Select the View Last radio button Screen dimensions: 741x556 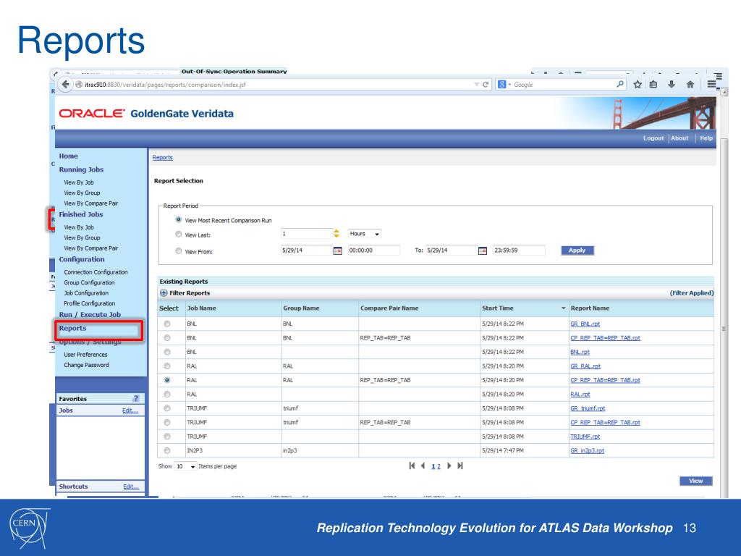(x=179, y=235)
